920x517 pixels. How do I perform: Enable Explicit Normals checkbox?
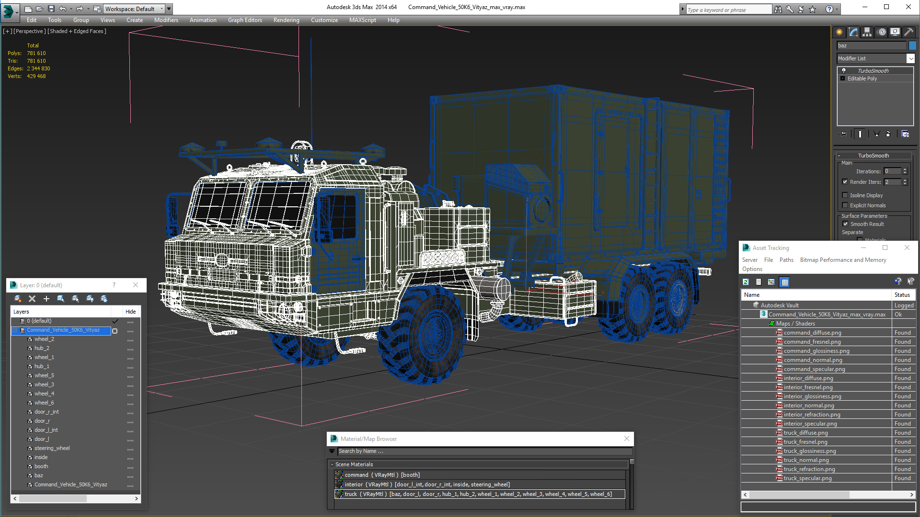pos(845,205)
